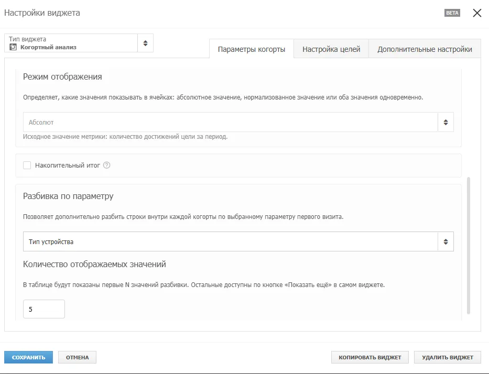Click the Сохранить button
The image size is (489, 374).
point(28,357)
